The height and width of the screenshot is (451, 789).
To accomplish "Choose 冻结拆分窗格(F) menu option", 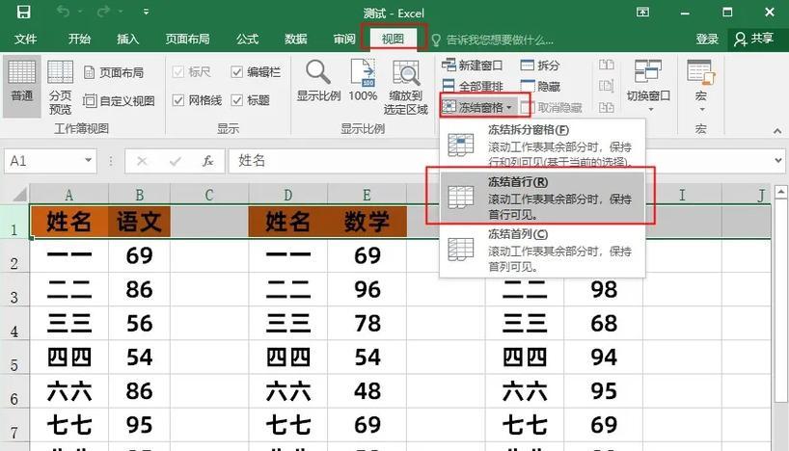I will pos(542,146).
